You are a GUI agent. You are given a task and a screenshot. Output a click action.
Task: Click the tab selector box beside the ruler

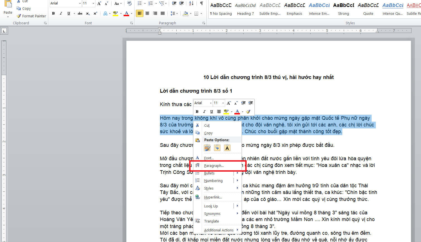4,31
